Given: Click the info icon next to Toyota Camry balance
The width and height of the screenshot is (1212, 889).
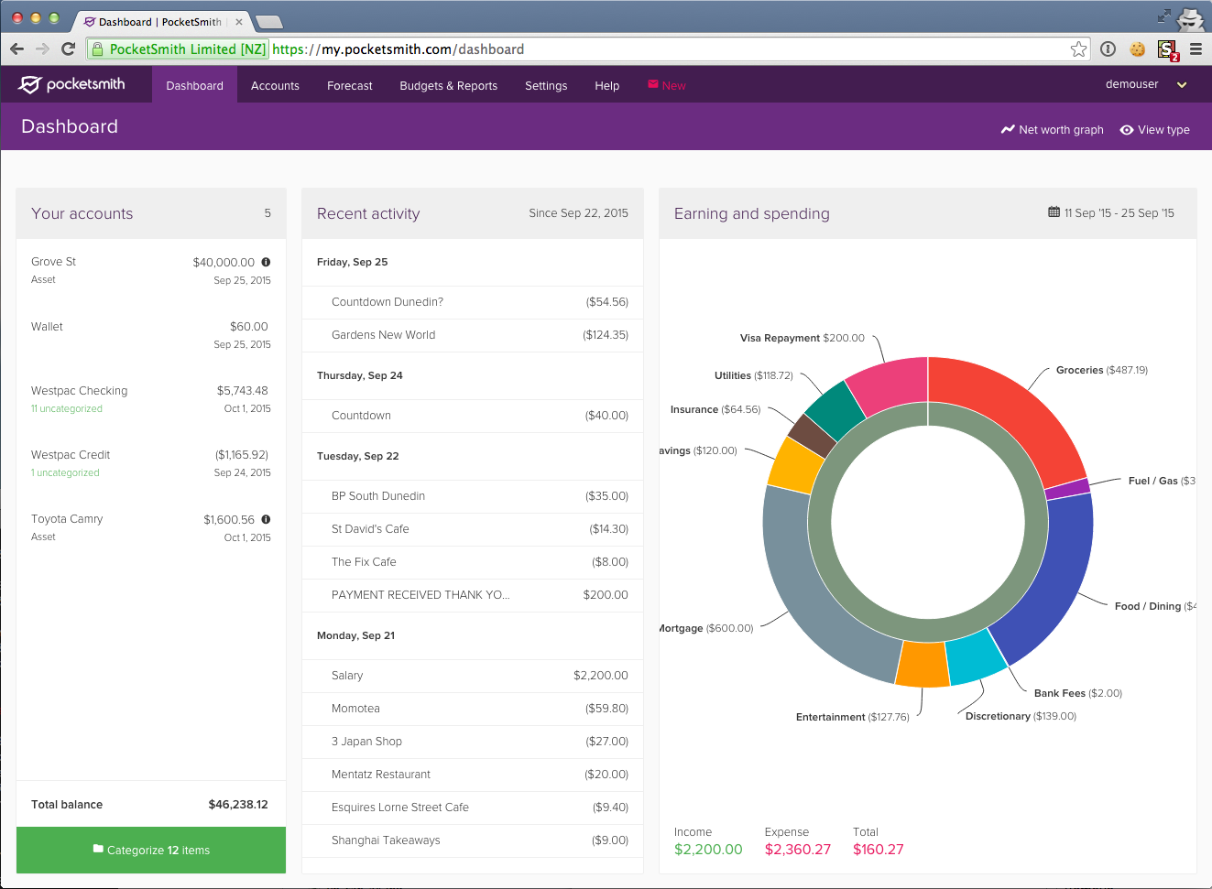Looking at the screenshot, I should [x=266, y=519].
